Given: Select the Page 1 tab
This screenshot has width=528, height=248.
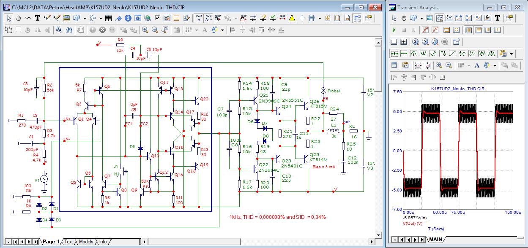Looking at the screenshot, I should (x=51, y=242).
